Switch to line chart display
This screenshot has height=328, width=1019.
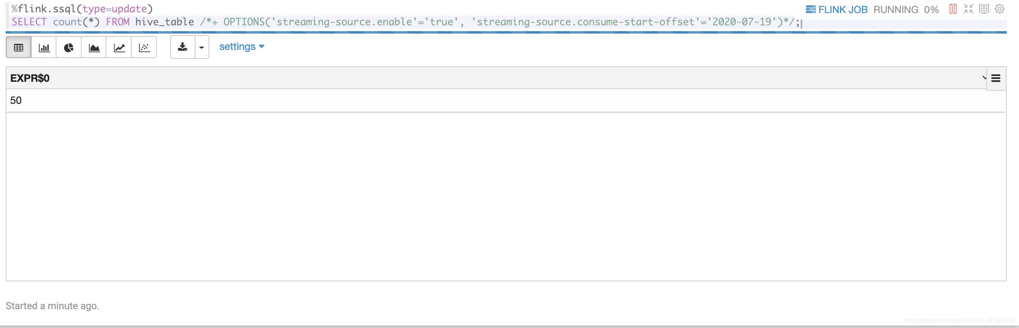click(x=119, y=47)
